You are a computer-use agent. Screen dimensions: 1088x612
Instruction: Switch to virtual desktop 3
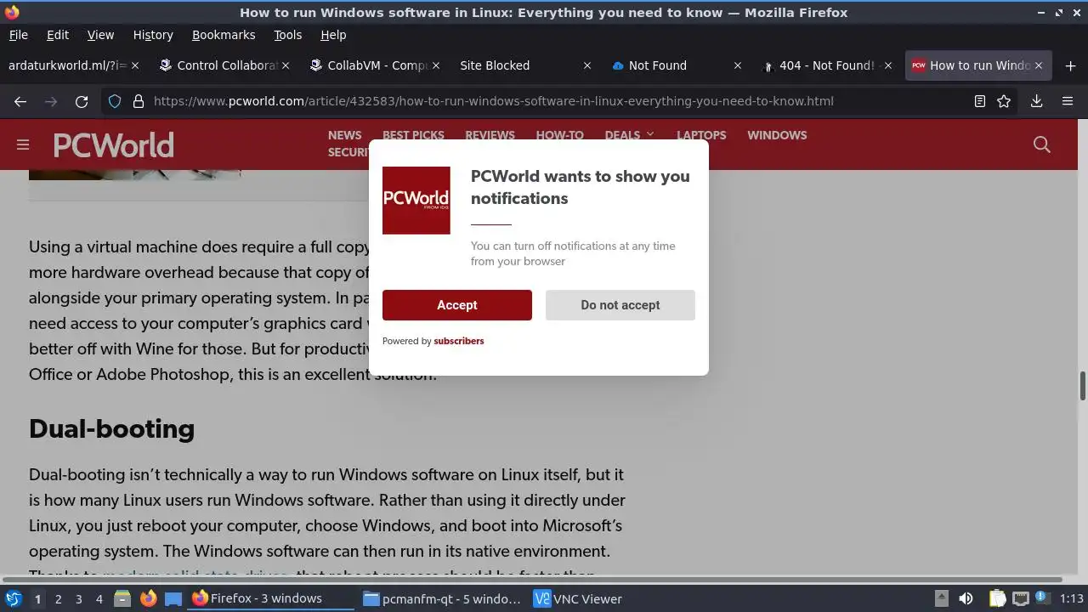coord(78,599)
